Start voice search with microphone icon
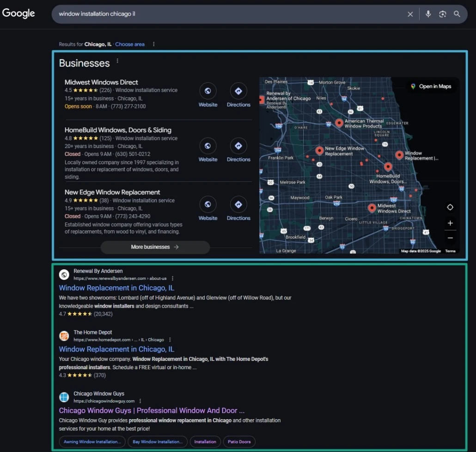The height and width of the screenshot is (452, 476). pyautogui.click(x=428, y=14)
